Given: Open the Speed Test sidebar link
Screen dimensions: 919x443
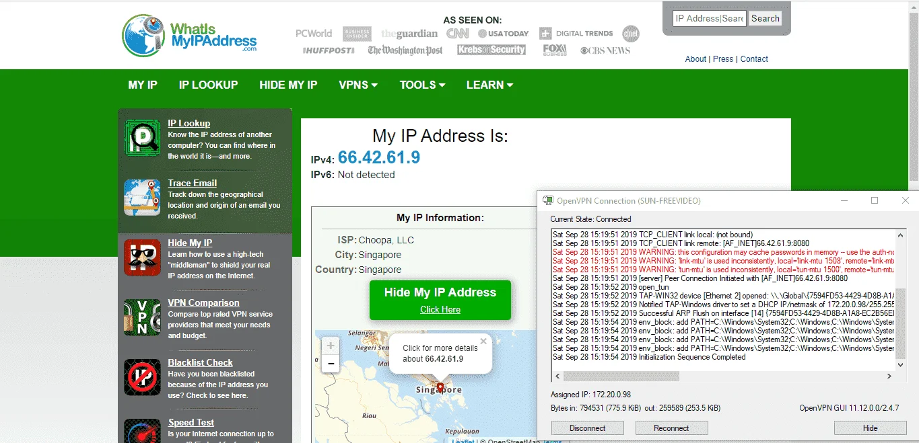Looking at the screenshot, I should (x=191, y=422).
